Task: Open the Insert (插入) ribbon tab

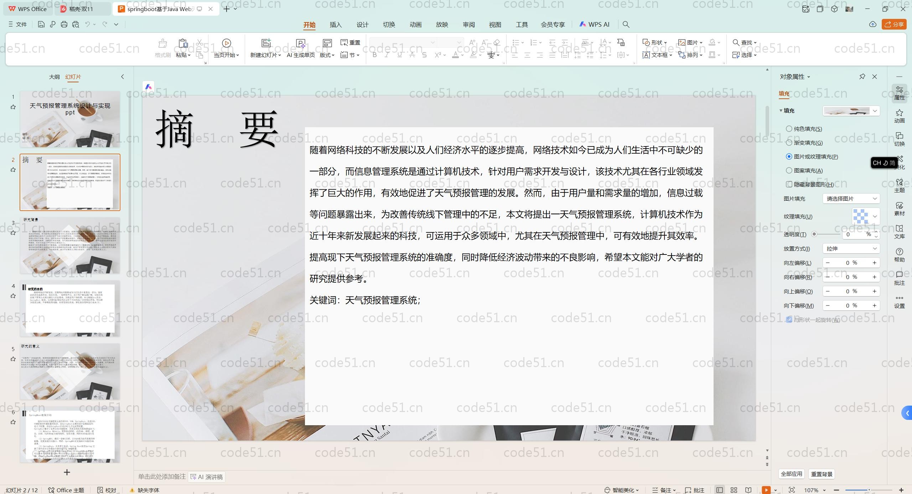Action: tap(336, 25)
